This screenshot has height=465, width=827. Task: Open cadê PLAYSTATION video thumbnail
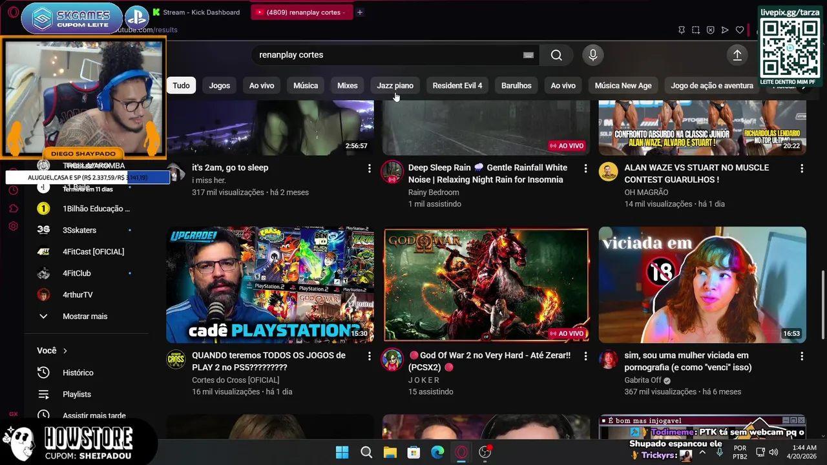[x=270, y=284]
